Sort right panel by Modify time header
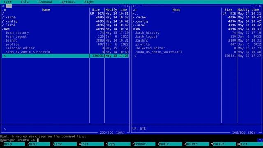Screen dimensions: 263x148 pyautogui.click(x=248, y=10)
